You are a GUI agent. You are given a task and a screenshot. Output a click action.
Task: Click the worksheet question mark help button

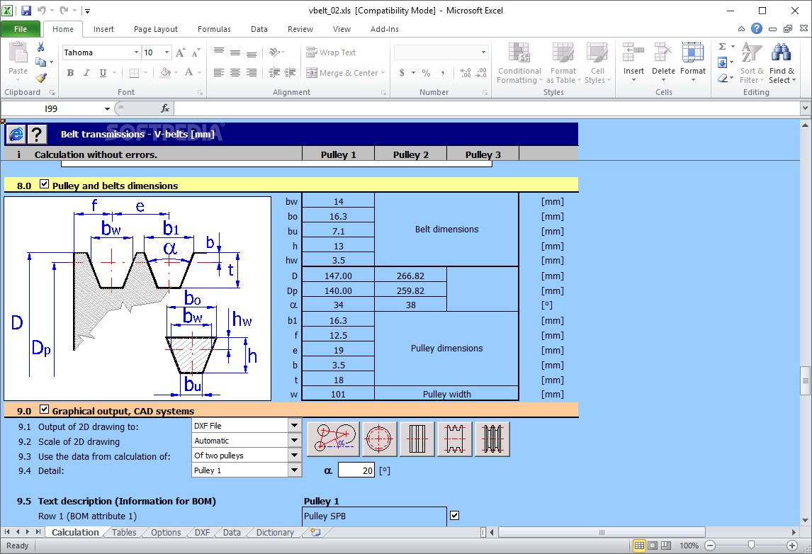(36, 135)
